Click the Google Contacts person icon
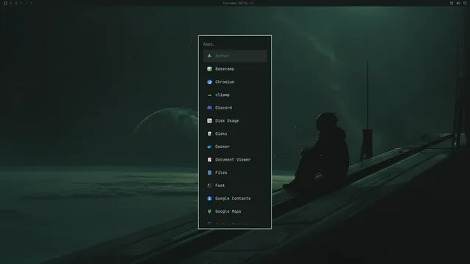Screen dimensions: 470x264 tap(209, 199)
